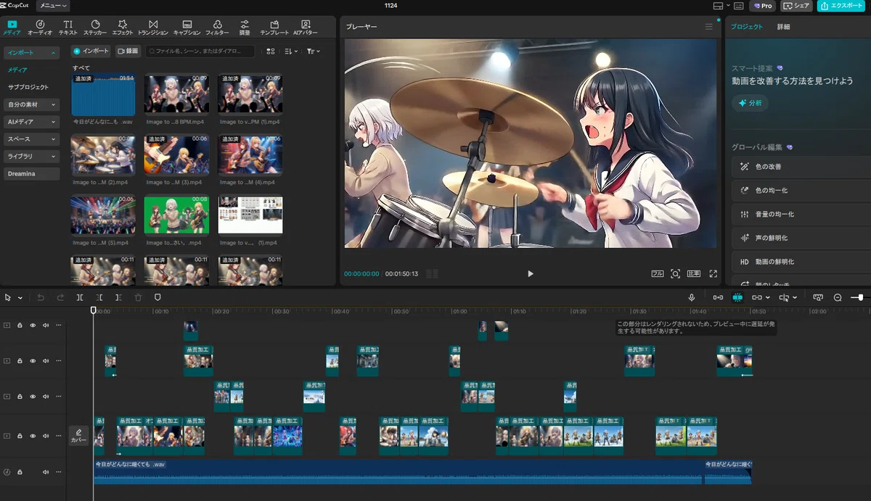871x501 pixels.
Task: Open the オーディオ (audio) tab
Action: point(40,28)
